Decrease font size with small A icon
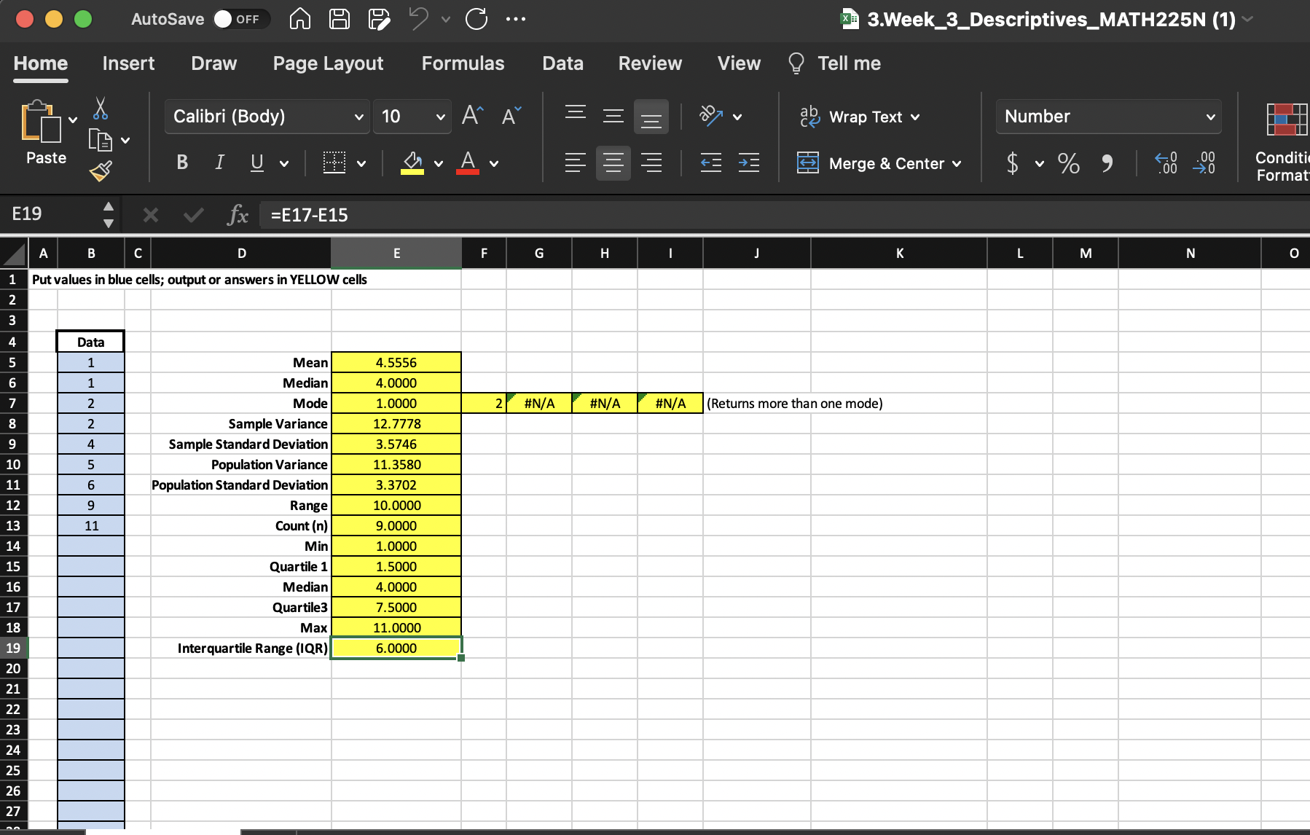1310x835 pixels. 511,116
